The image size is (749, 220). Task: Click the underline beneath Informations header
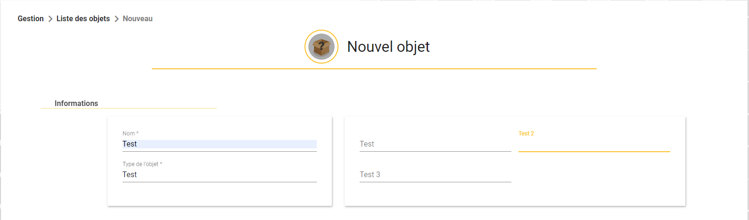click(x=129, y=108)
